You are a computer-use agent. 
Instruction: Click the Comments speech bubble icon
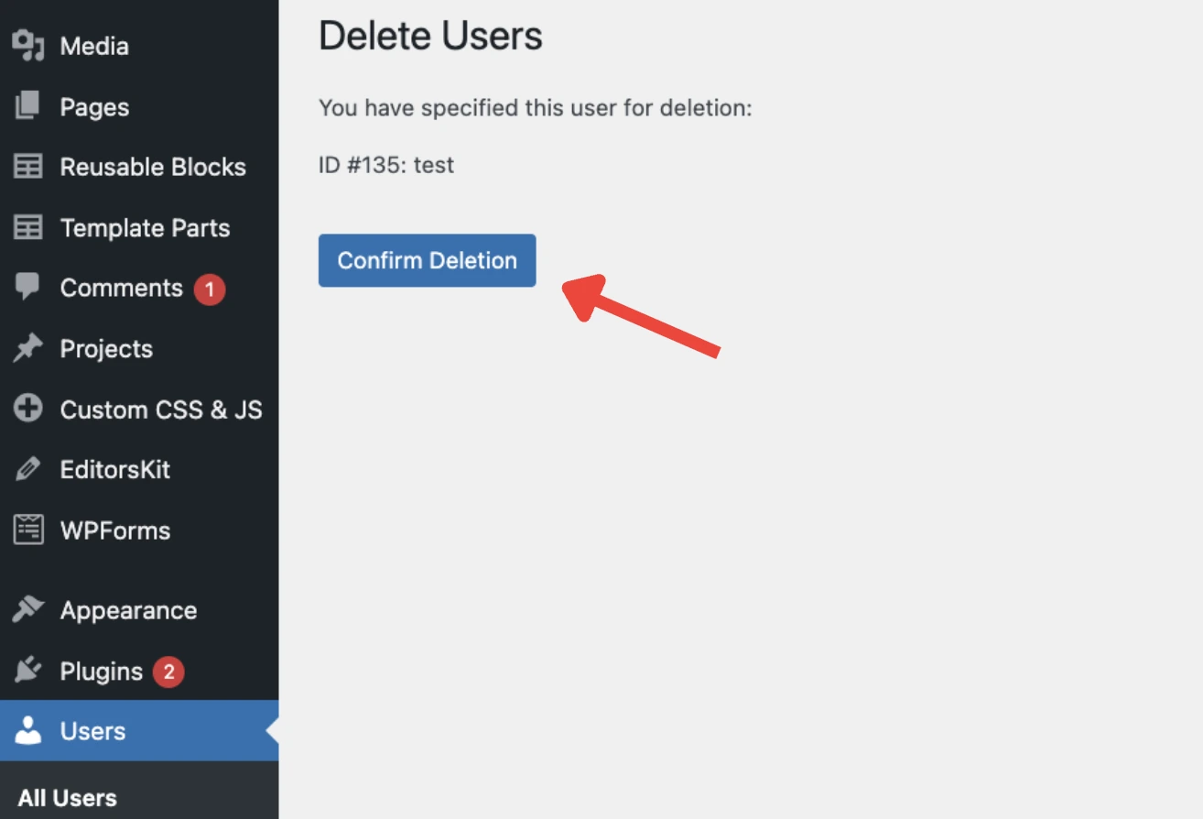(28, 288)
